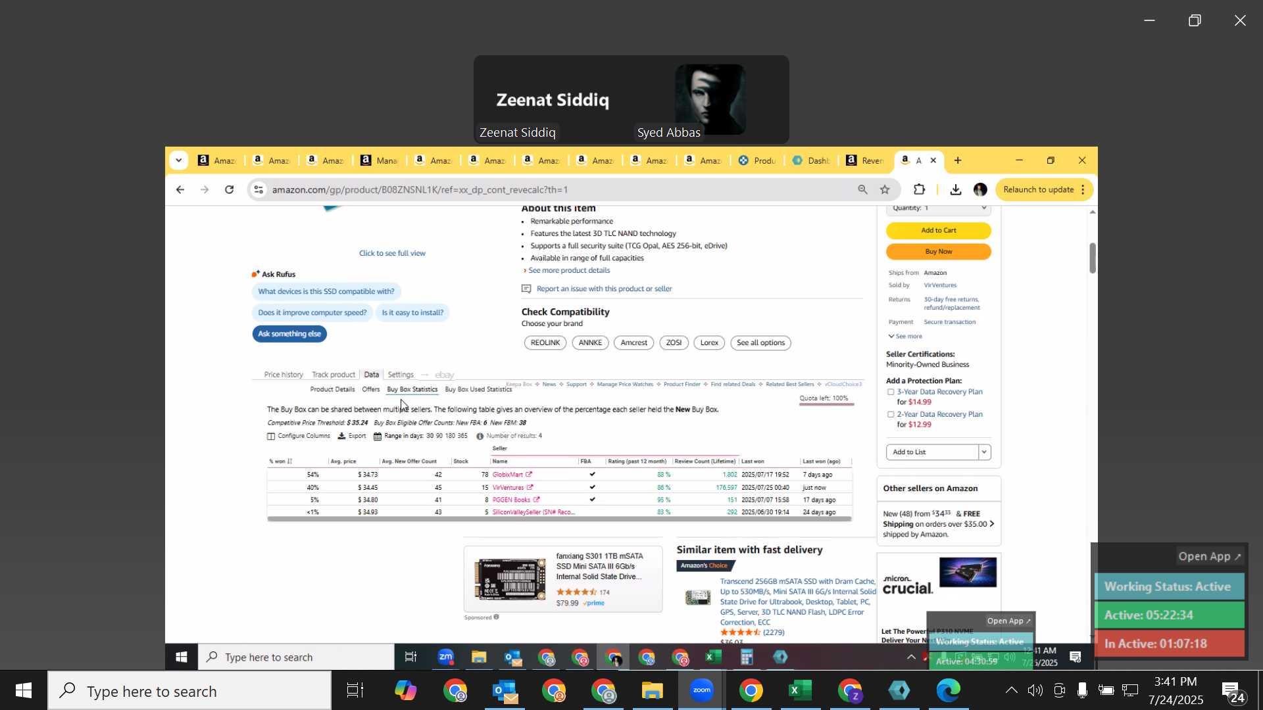1263x710 pixels.
Task: Select the REOLINK brand option
Action: pos(545,343)
